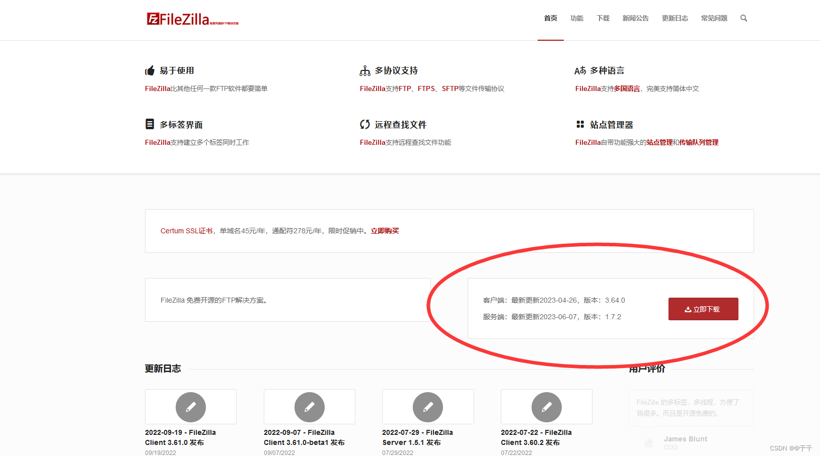The image size is (820, 456).
Task: Click the 远程查找文件 heading
Action: coord(401,124)
